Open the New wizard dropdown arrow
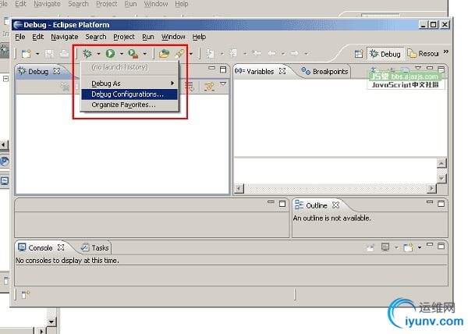Screen dimensions: 468x334 click(37, 54)
